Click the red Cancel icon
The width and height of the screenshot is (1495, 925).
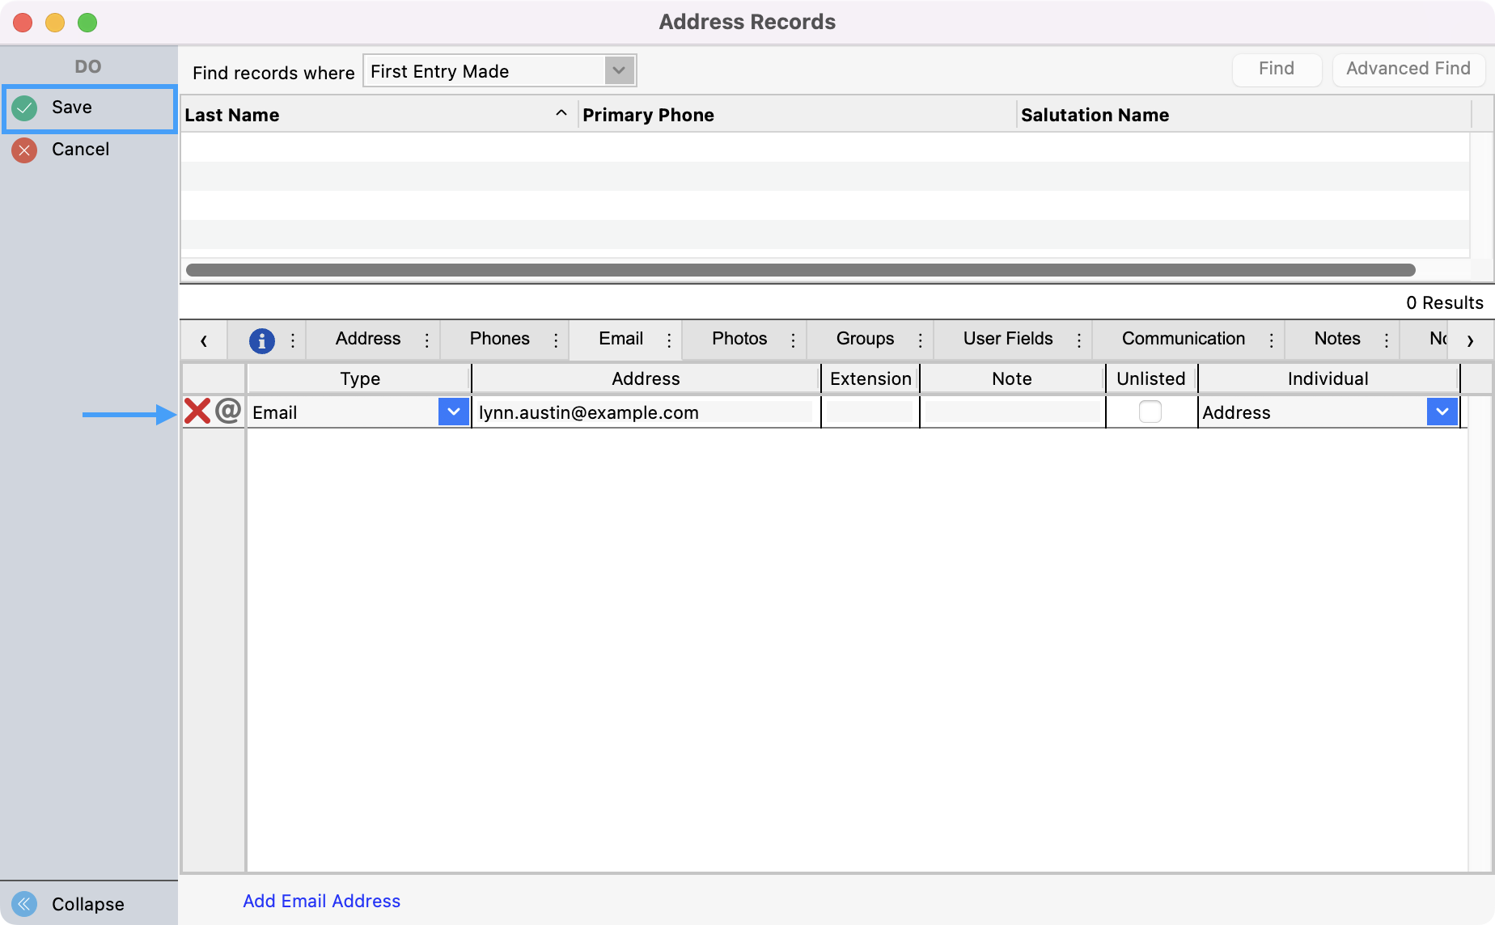click(x=25, y=150)
